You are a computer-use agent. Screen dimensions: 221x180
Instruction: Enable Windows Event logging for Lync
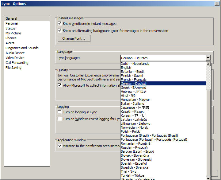click(60, 119)
